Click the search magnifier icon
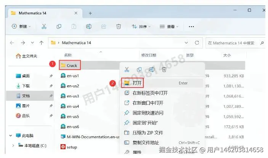Screen dimensions: 268x158 pyautogui.click(x=262, y=43)
